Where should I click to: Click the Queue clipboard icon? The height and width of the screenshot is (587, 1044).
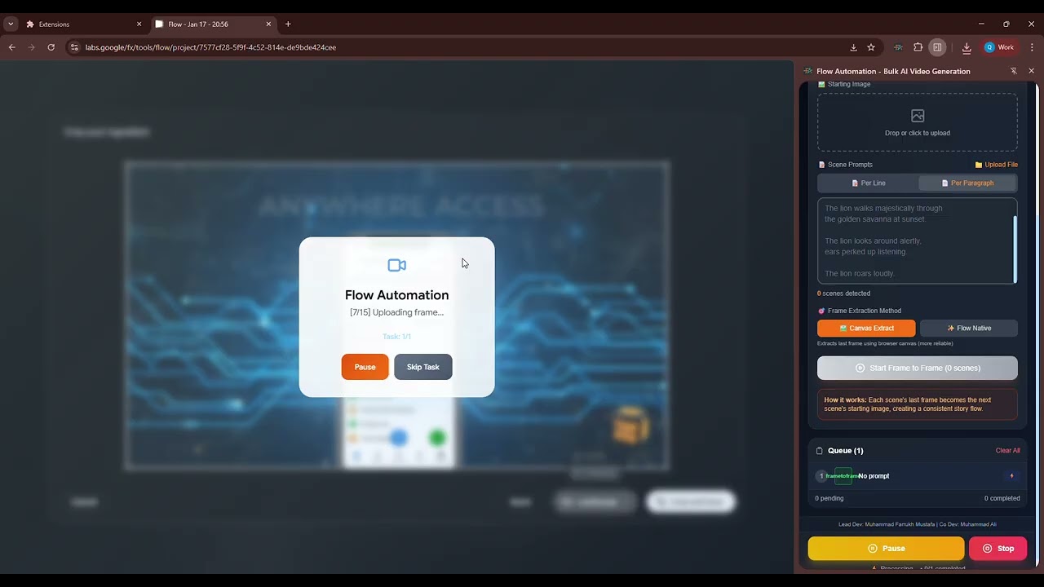tap(820, 450)
